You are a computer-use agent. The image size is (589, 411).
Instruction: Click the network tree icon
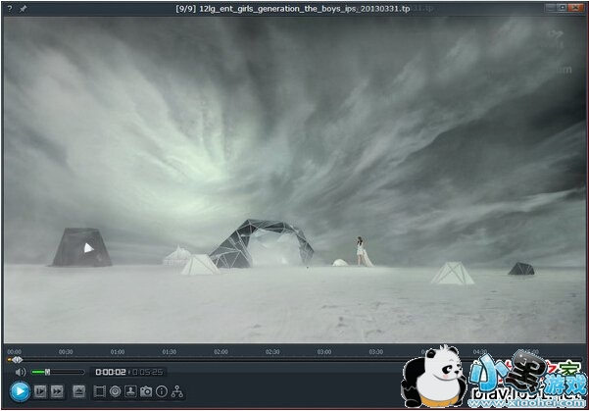pyautogui.click(x=177, y=391)
